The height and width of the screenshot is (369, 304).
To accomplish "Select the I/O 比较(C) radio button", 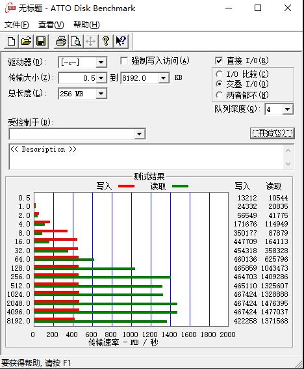I will [x=219, y=74].
